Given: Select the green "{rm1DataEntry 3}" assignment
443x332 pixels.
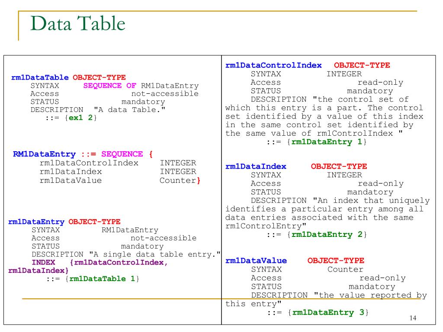Looking at the screenshot, I should tap(328, 313).
